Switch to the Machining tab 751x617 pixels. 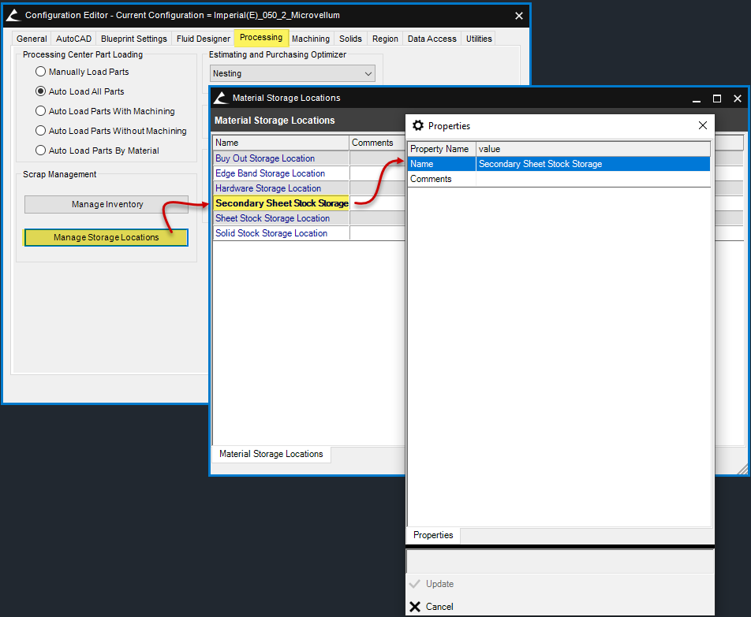(x=311, y=39)
